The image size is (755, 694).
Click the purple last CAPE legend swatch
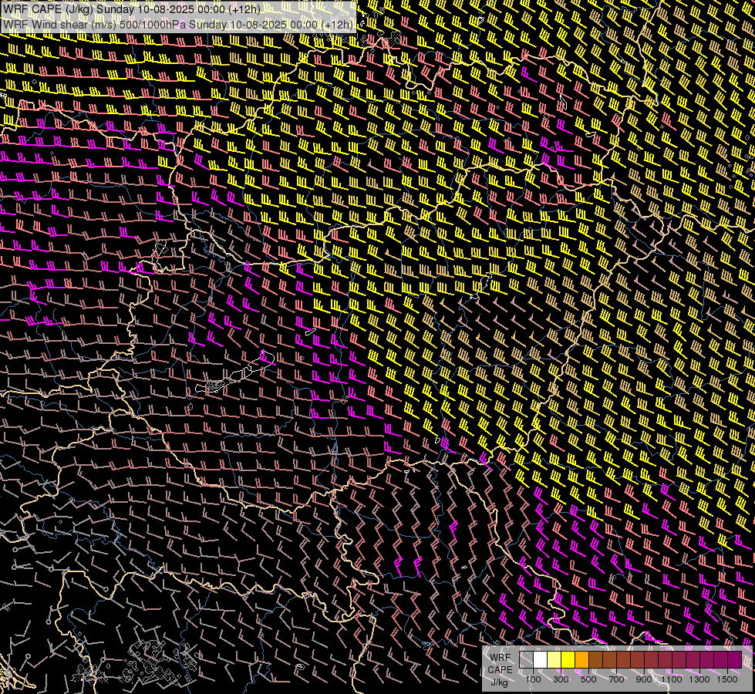pyautogui.click(x=735, y=659)
